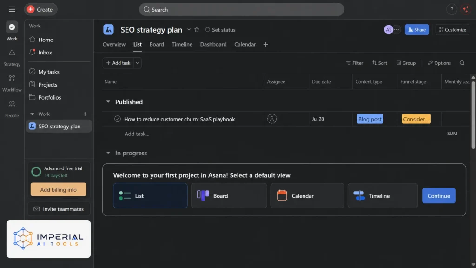Click Add task... row under Published
The image size is (476, 268).
point(137,134)
